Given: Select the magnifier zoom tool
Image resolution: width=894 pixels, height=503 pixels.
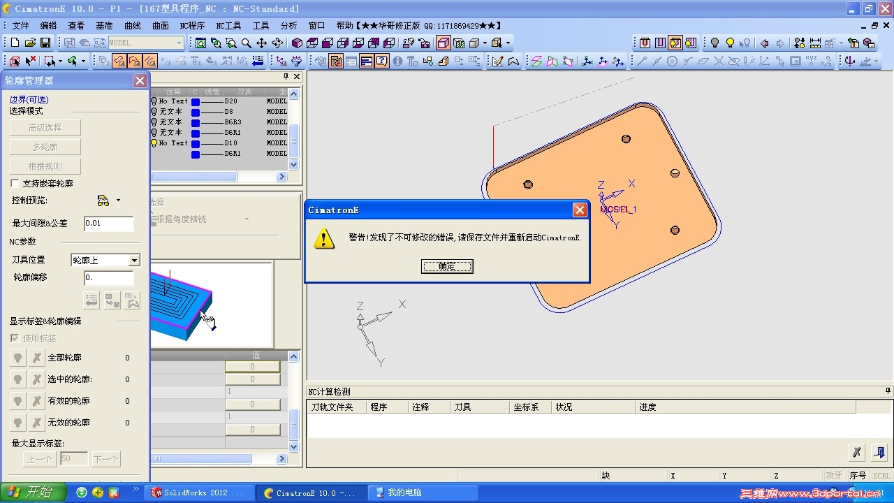Looking at the screenshot, I should [246, 43].
